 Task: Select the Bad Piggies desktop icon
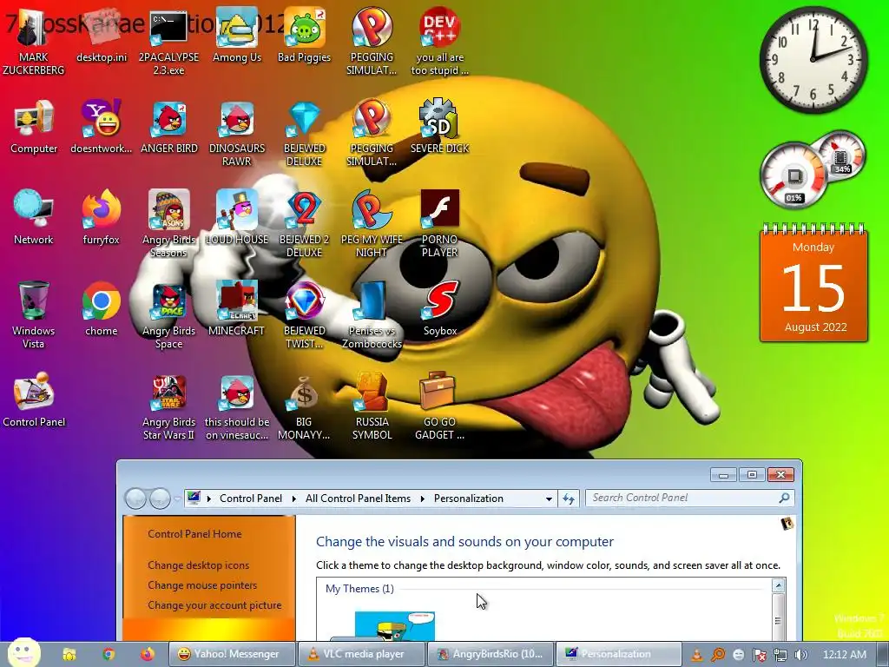point(305,36)
